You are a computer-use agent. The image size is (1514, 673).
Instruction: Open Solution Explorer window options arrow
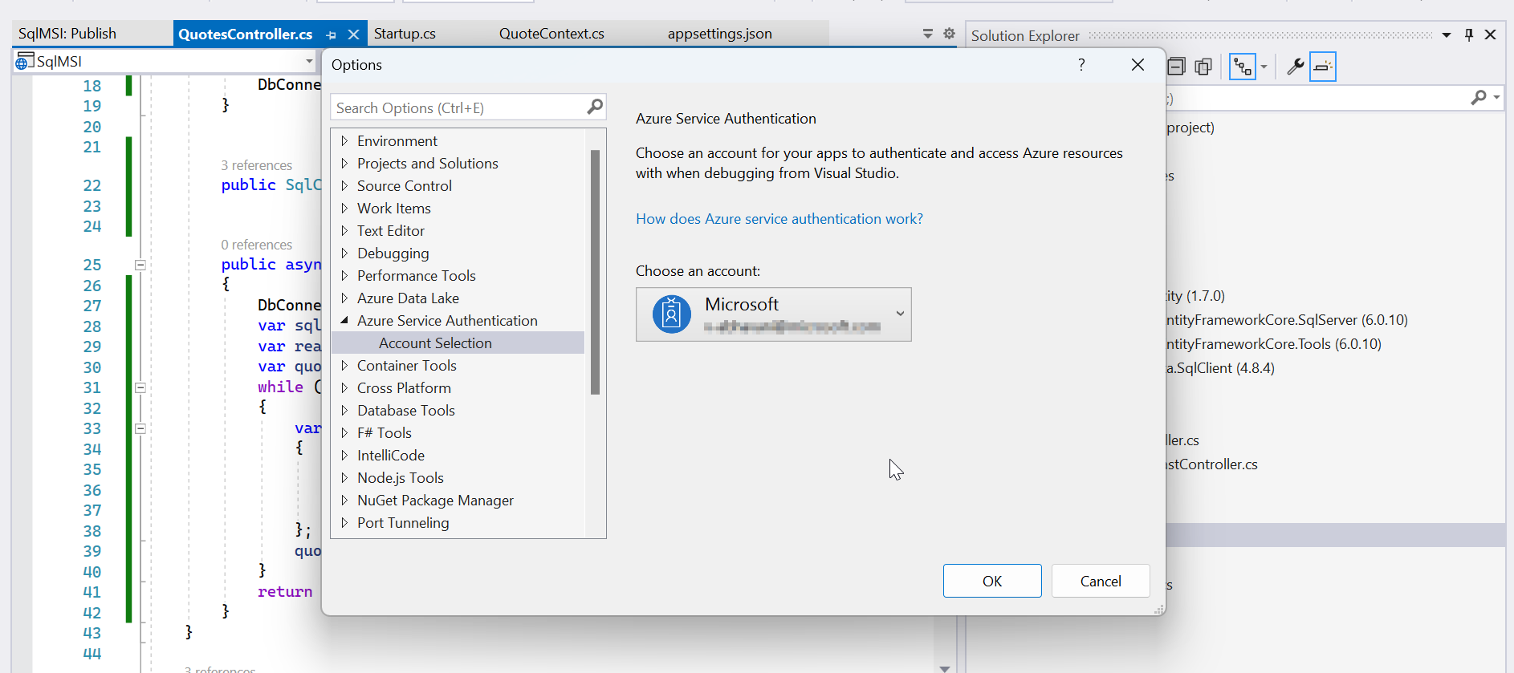click(x=1447, y=35)
